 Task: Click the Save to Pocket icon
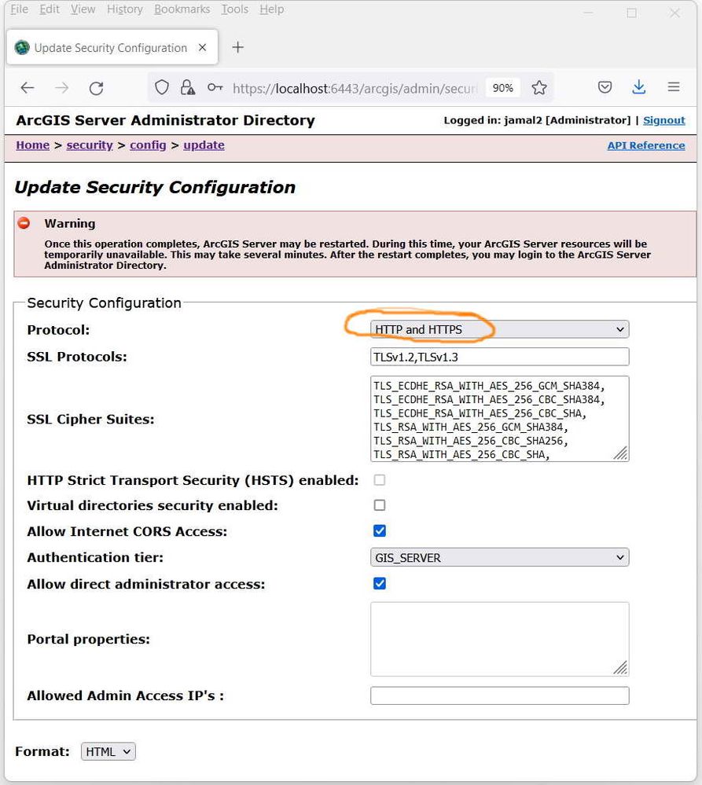[605, 88]
